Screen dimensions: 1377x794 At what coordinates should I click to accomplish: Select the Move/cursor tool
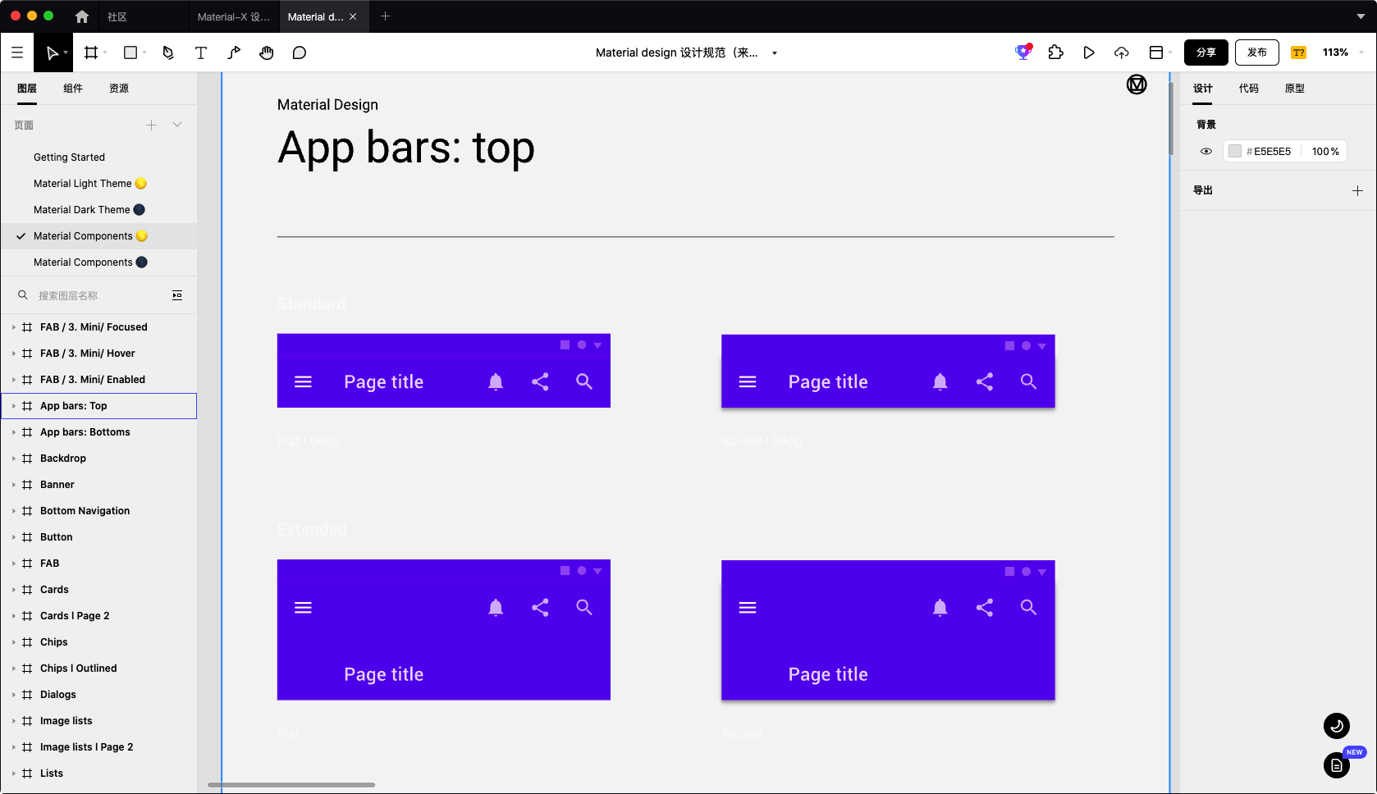(x=53, y=52)
